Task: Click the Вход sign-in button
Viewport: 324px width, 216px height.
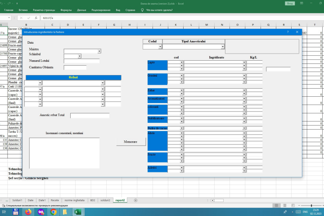Action: [290, 4]
